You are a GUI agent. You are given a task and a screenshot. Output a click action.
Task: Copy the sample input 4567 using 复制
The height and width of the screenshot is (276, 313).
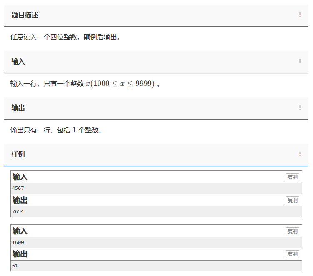tap(293, 177)
